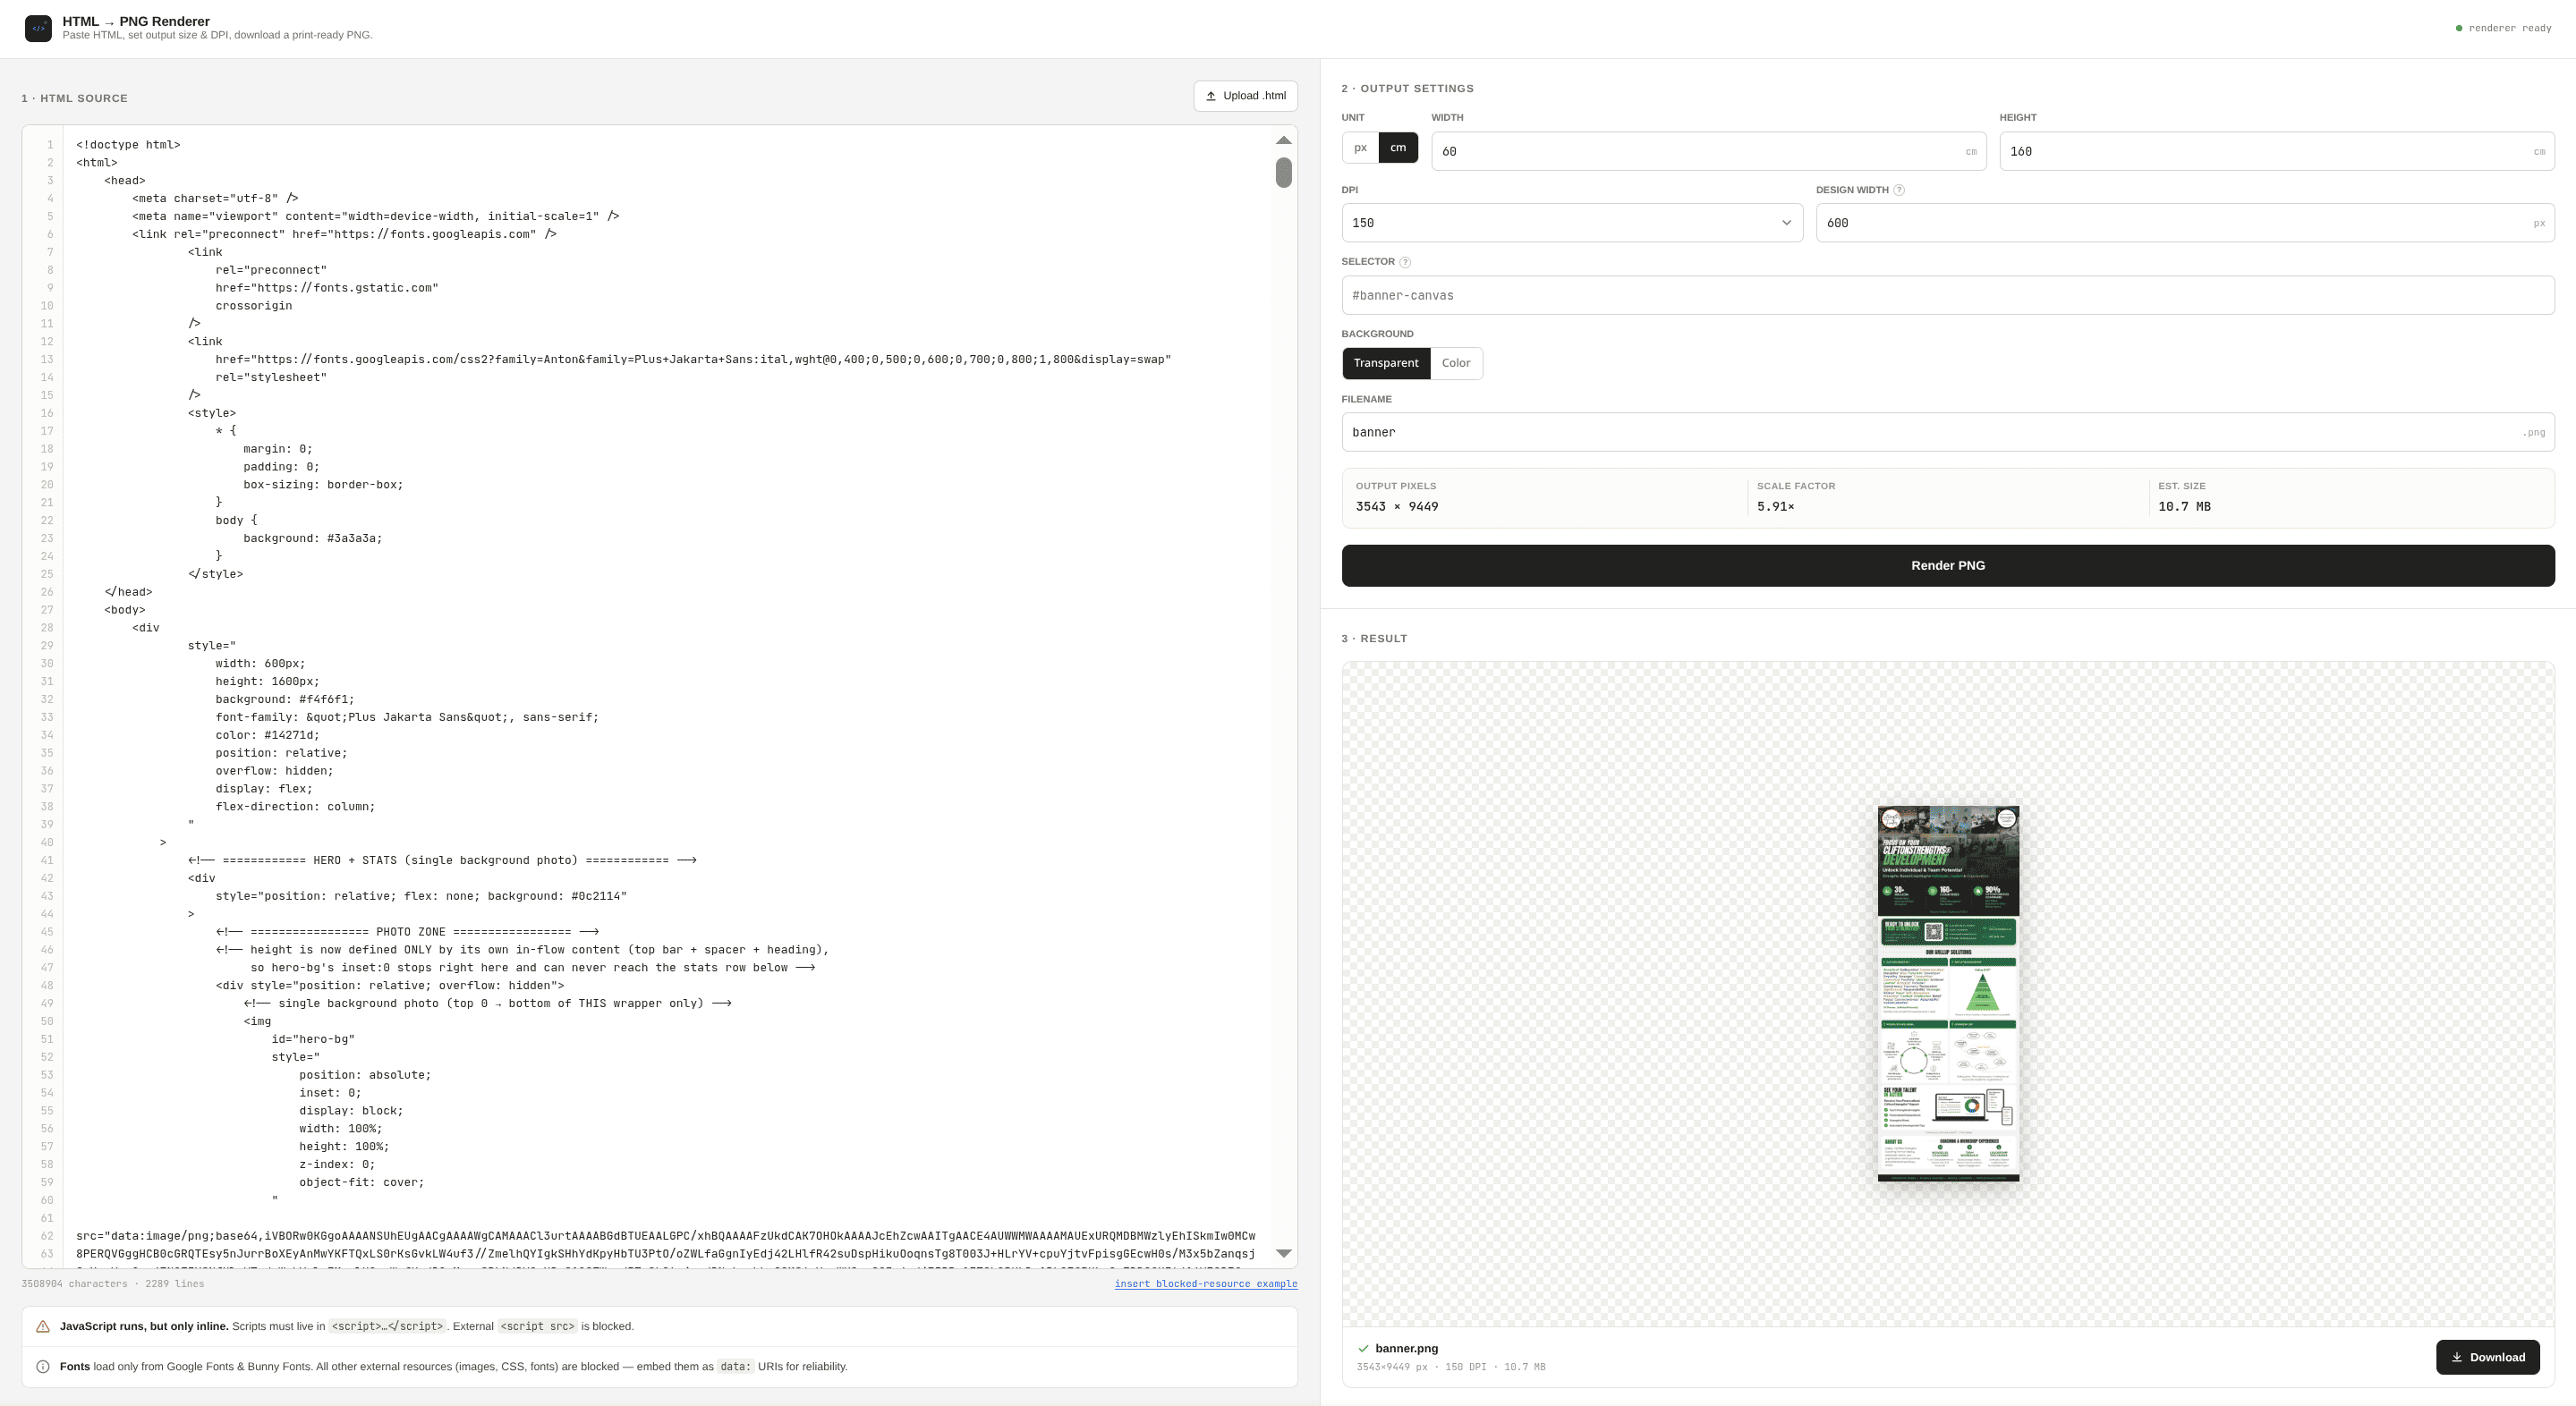Open the insert blocked-resource example link
Screen dimensions: 2576x1406
[x=1206, y=1284]
